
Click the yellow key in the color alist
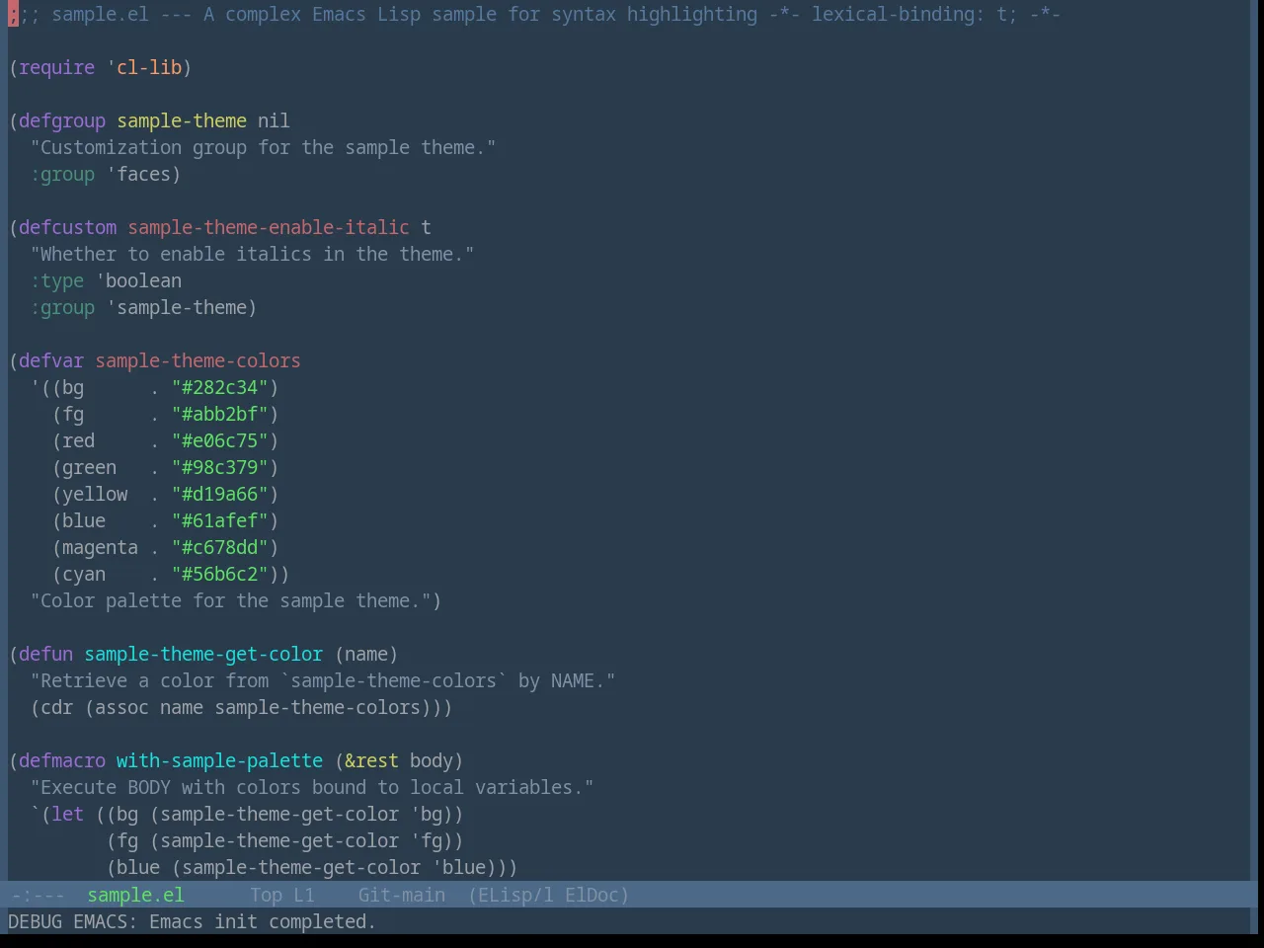pyautogui.click(x=95, y=494)
